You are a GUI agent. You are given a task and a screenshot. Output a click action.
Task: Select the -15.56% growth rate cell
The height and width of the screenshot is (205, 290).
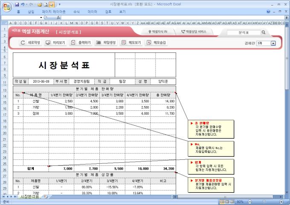tap(112, 187)
